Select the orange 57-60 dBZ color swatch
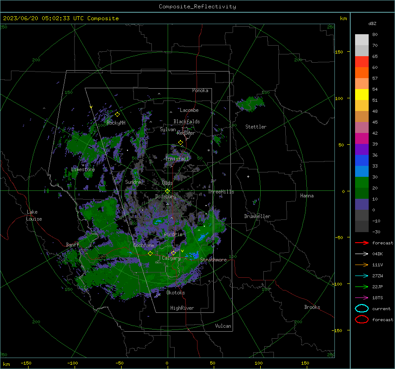This screenshot has height=369, width=395. tap(362, 72)
